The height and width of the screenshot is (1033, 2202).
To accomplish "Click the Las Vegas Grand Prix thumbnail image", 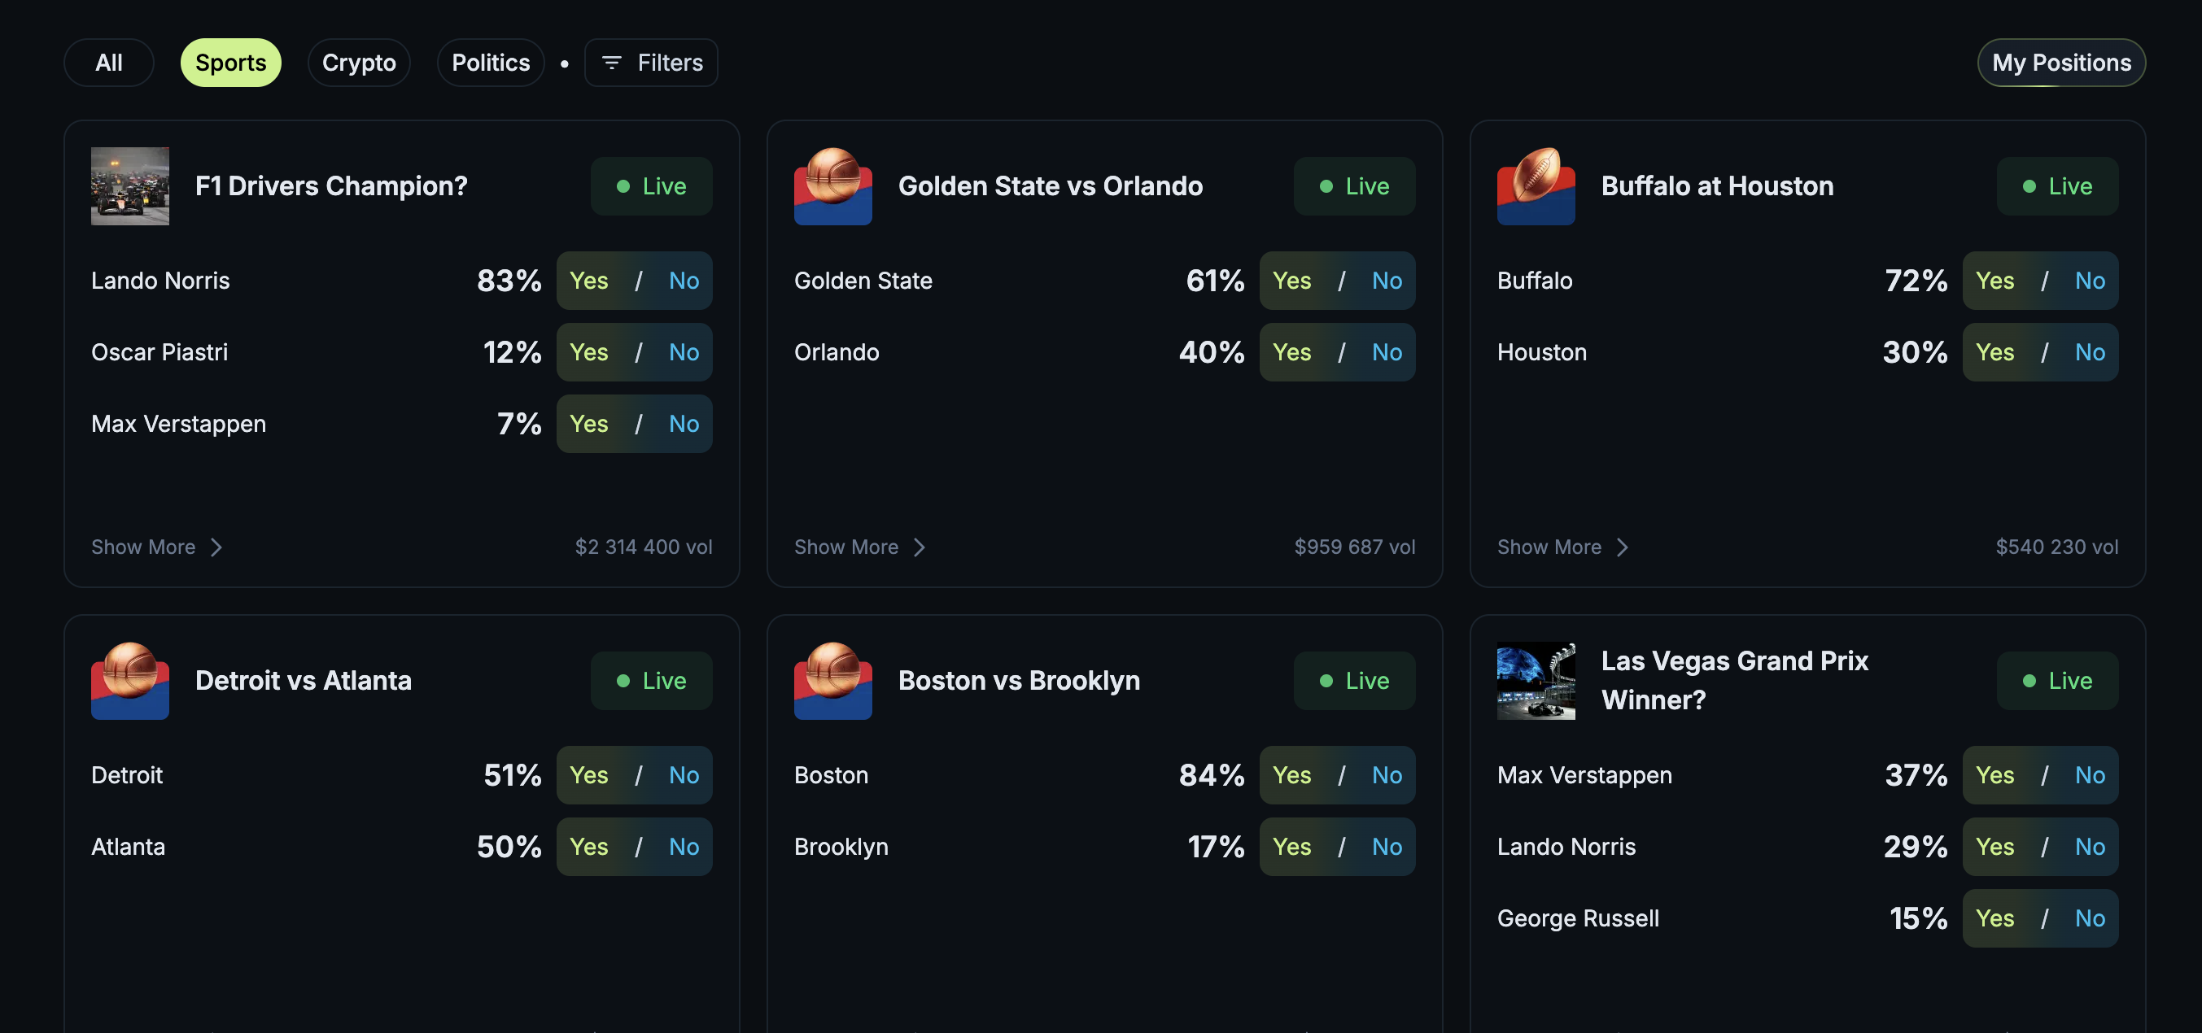I will click(1536, 681).
